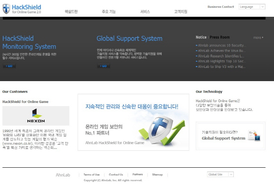Open the 기술지원이 필요하다면 Global Support System banner
The height and width of the screenshot is (195, 274).
[231, 136]
